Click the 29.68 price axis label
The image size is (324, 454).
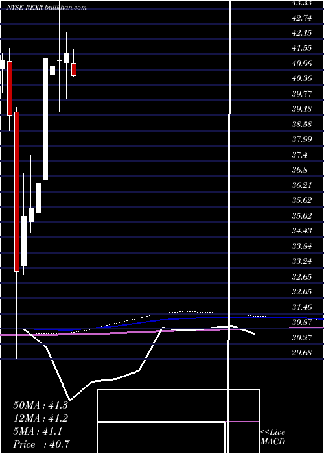(x=302, y=352)
